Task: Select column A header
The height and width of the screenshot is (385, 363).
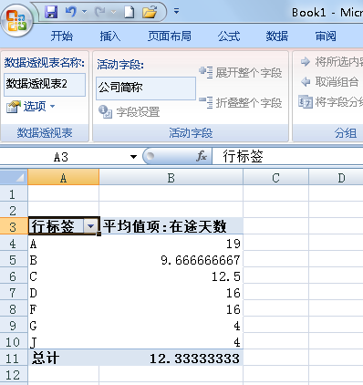Action: tap(63, 178)
